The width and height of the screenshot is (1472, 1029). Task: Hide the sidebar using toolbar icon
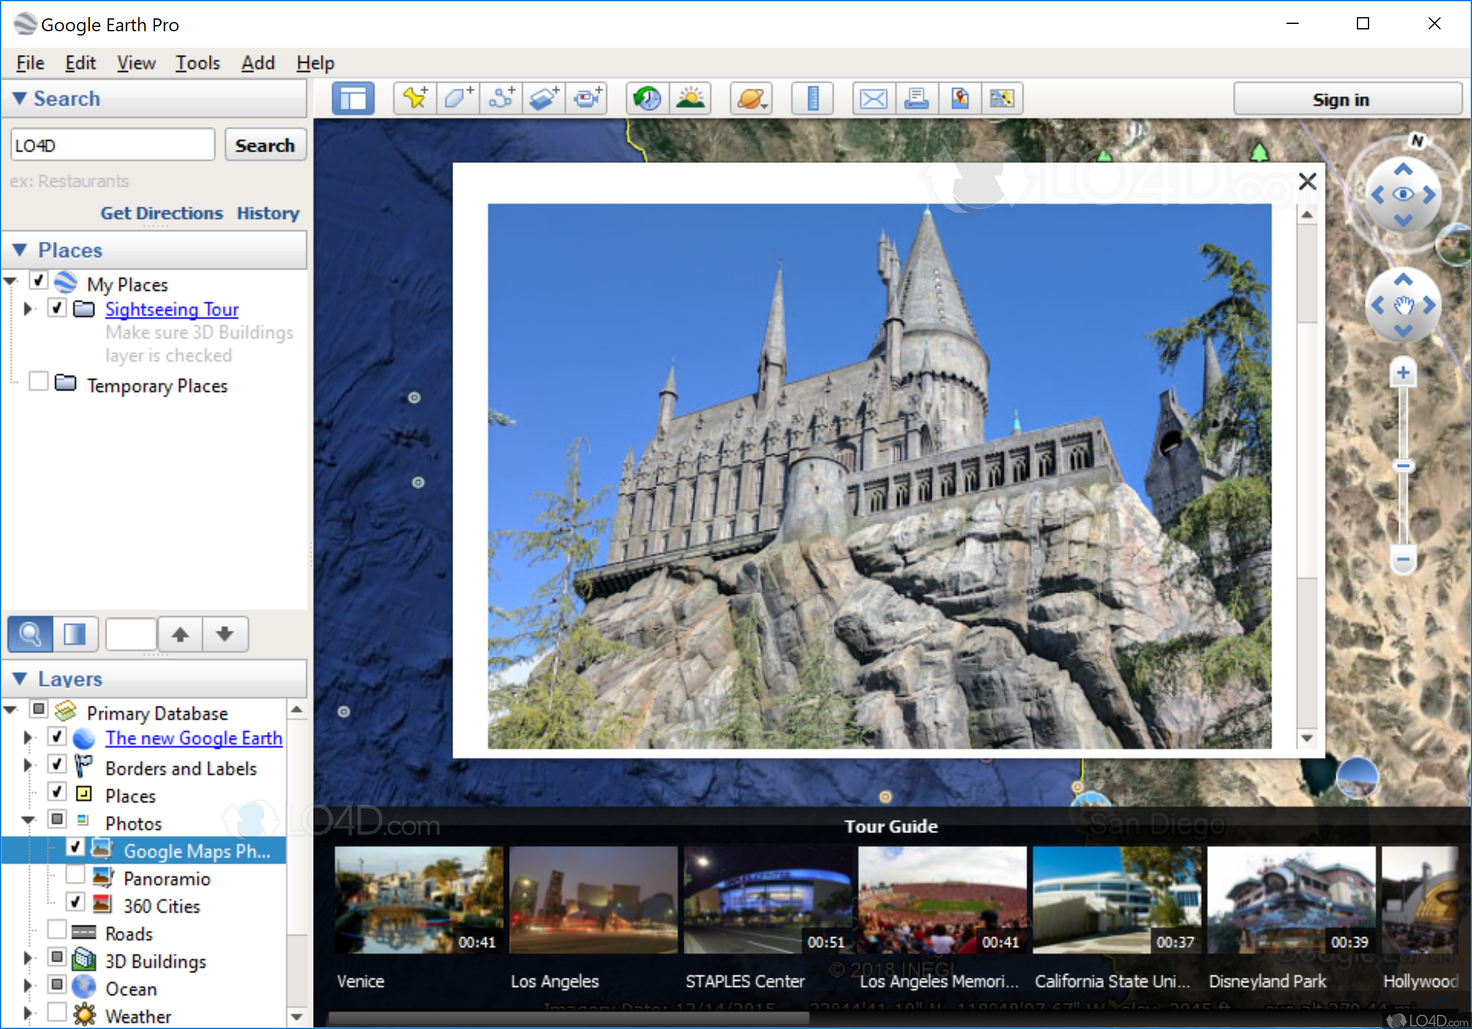tap(353, 99)
